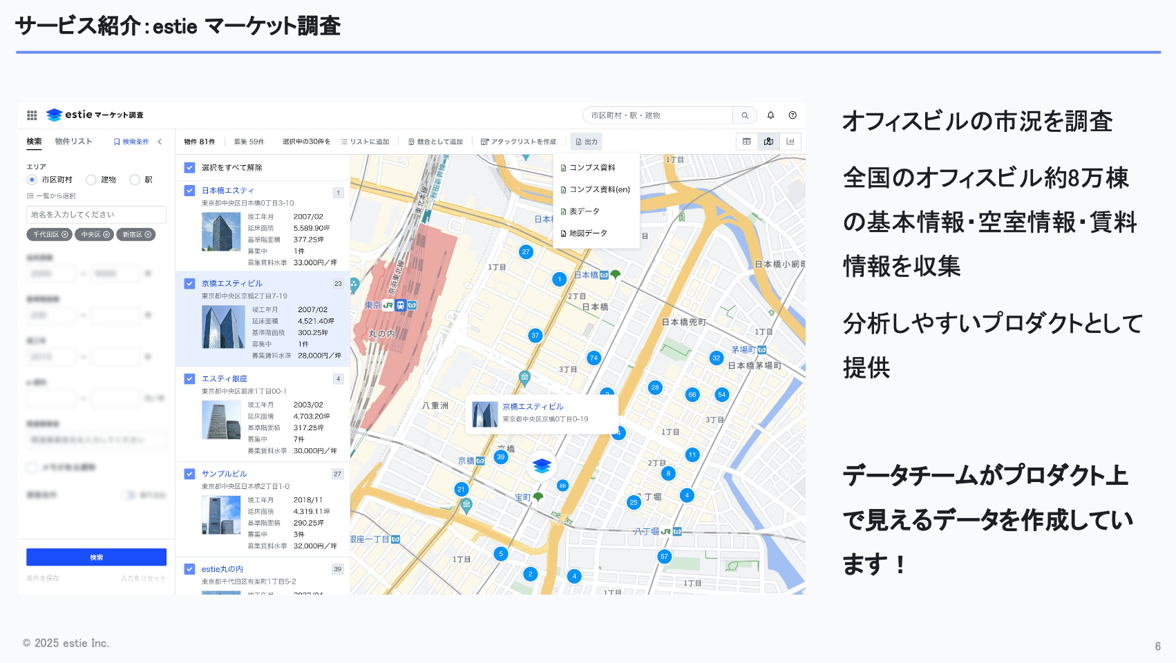Expand 一覧から選択 area list
Screen dimensions: 1176x663
tap(51, 196)
